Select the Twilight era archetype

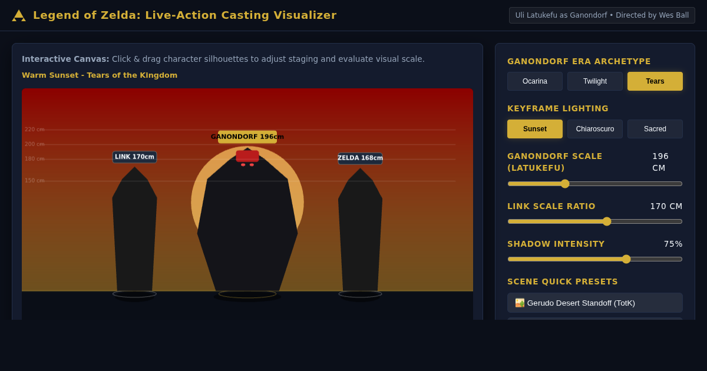(x=595, y=81)
